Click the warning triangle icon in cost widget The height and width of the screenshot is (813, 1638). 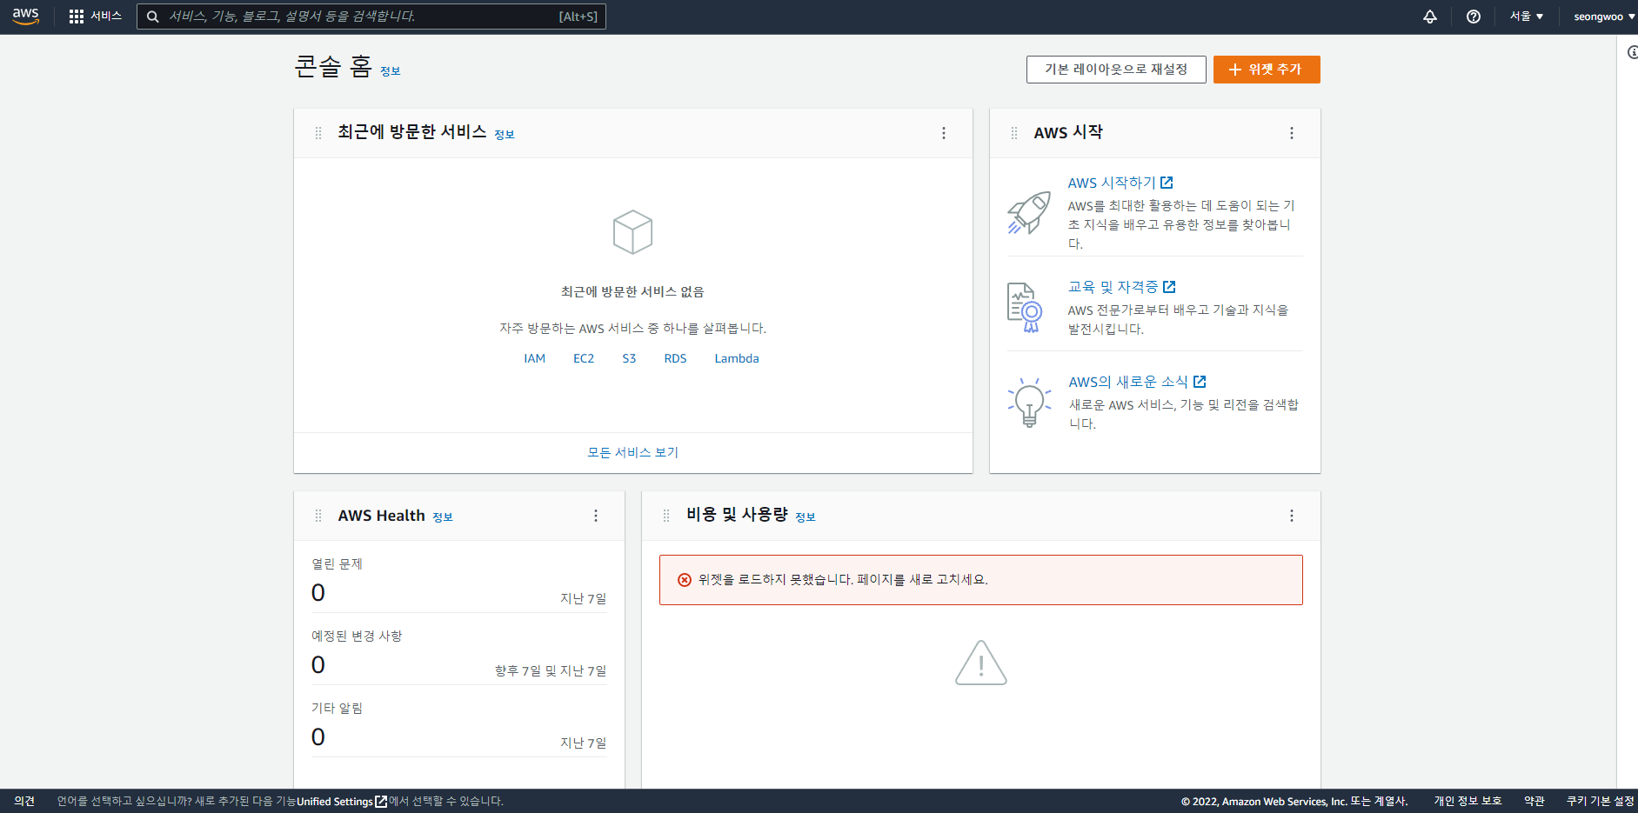[981, 663]
